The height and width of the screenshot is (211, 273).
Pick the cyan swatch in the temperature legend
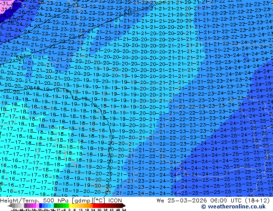click(x=52, y=205)
